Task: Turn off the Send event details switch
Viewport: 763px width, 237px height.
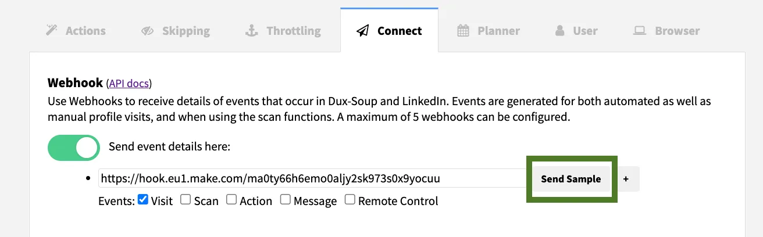Action: [74, 148]
